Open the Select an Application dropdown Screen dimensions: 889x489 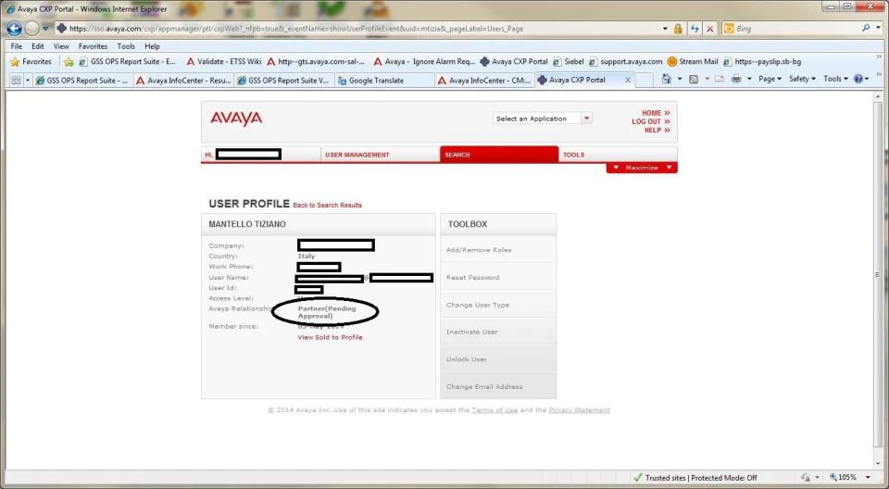click(543, 119)
